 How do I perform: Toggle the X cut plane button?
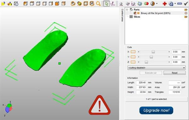pos(133,52)
